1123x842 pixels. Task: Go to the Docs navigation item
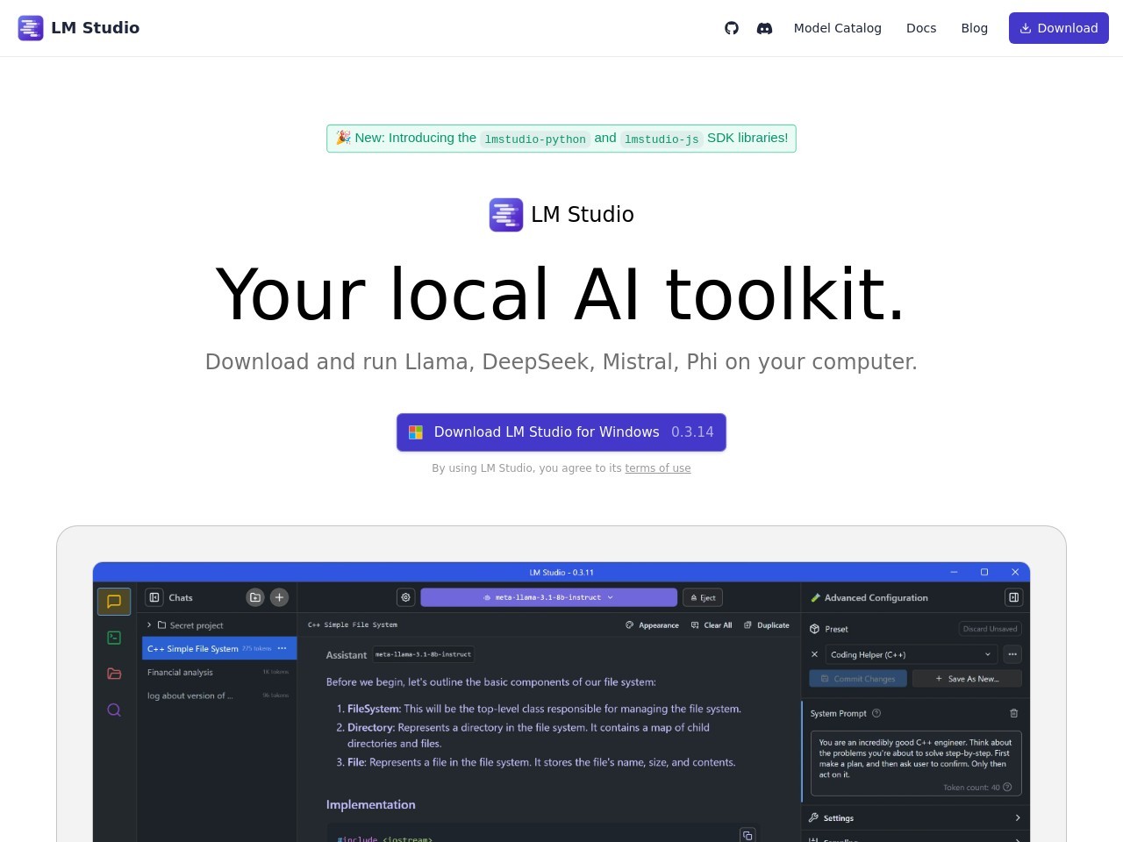point(920,28)
